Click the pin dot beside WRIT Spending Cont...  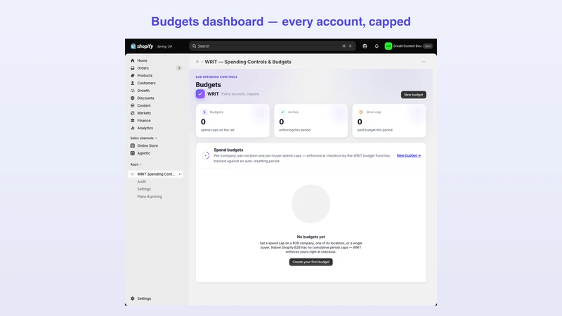pyautogui.click(x=180, y=174)
